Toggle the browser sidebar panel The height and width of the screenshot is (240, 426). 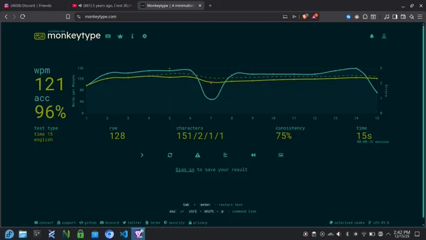click(x=395, y=16)
